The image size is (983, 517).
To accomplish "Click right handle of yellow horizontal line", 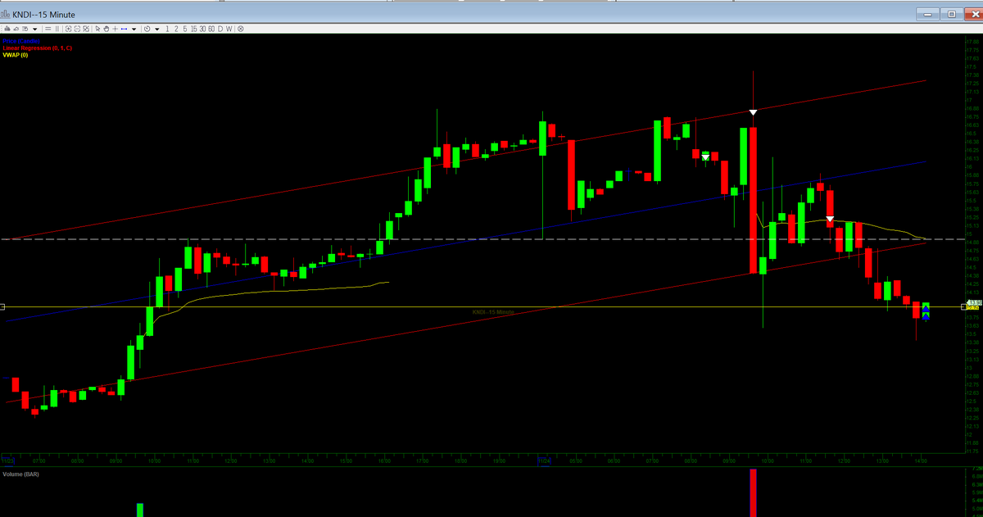I will 963,306.
